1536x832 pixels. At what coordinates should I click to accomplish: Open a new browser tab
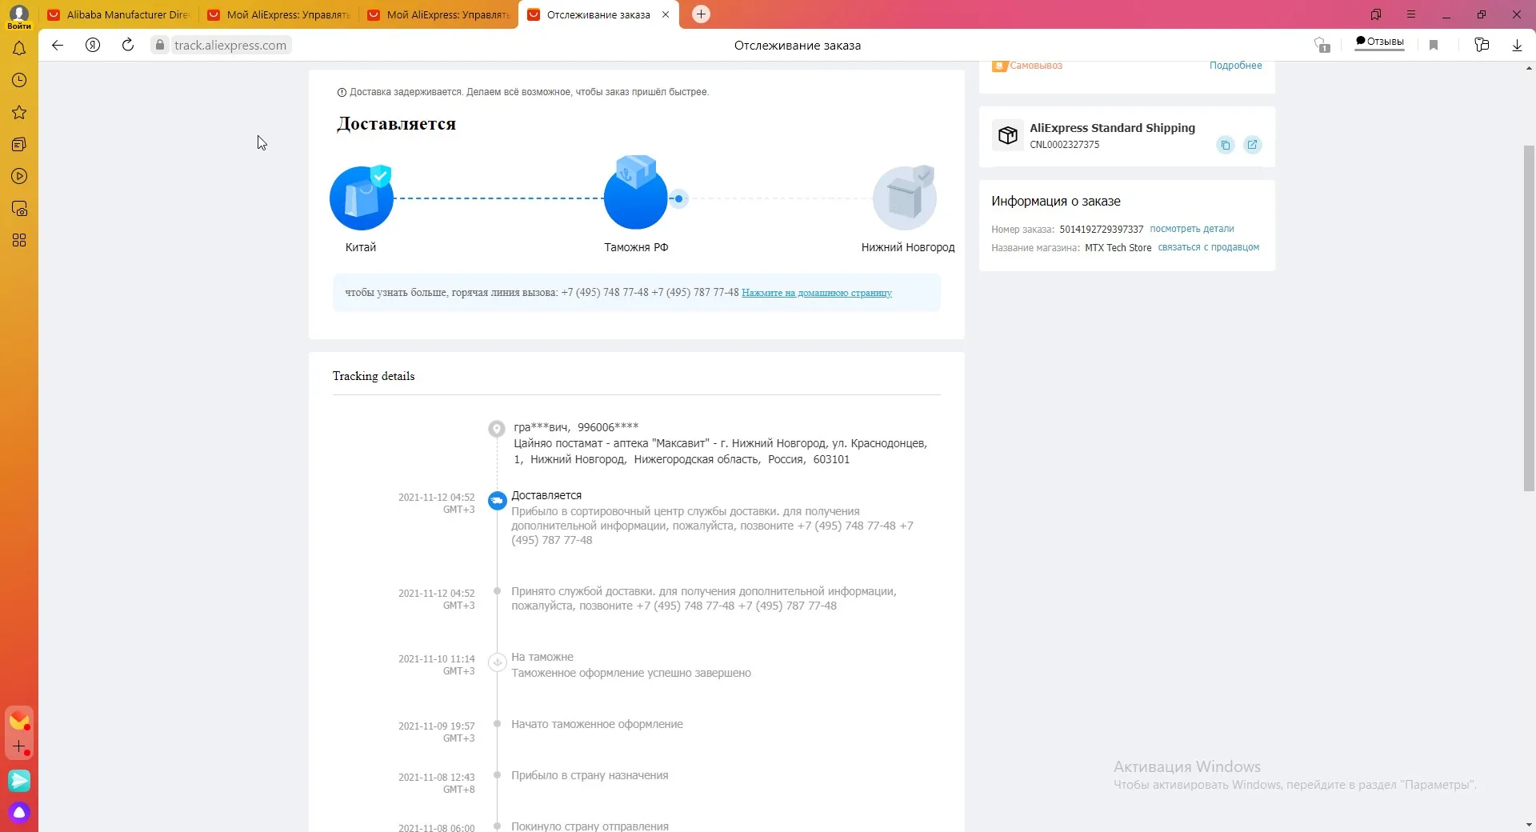click(701, 14)
